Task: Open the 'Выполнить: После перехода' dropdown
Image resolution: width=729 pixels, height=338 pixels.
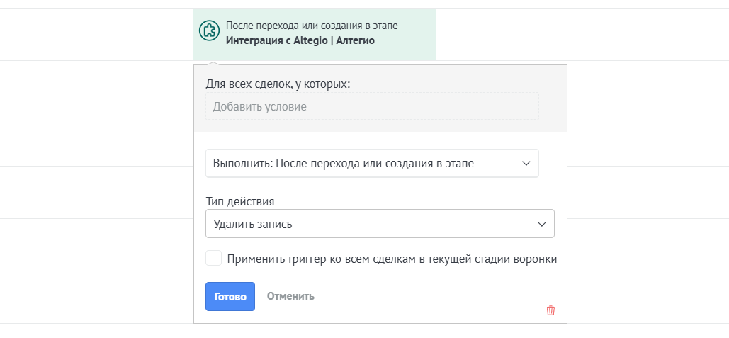Action: (372, 163)
